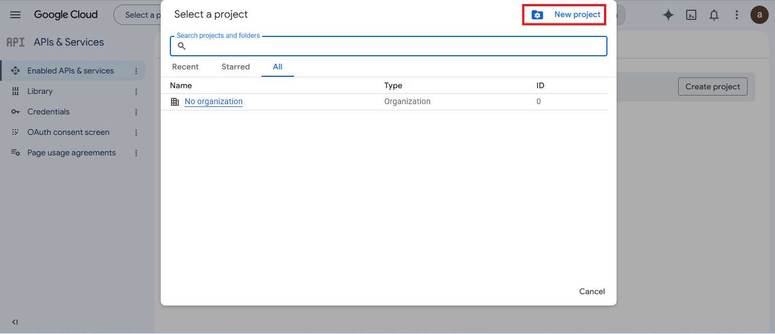Go to Library in sidebar
Viewport: 775px width, 334px height.
click(x=40, y=91)
